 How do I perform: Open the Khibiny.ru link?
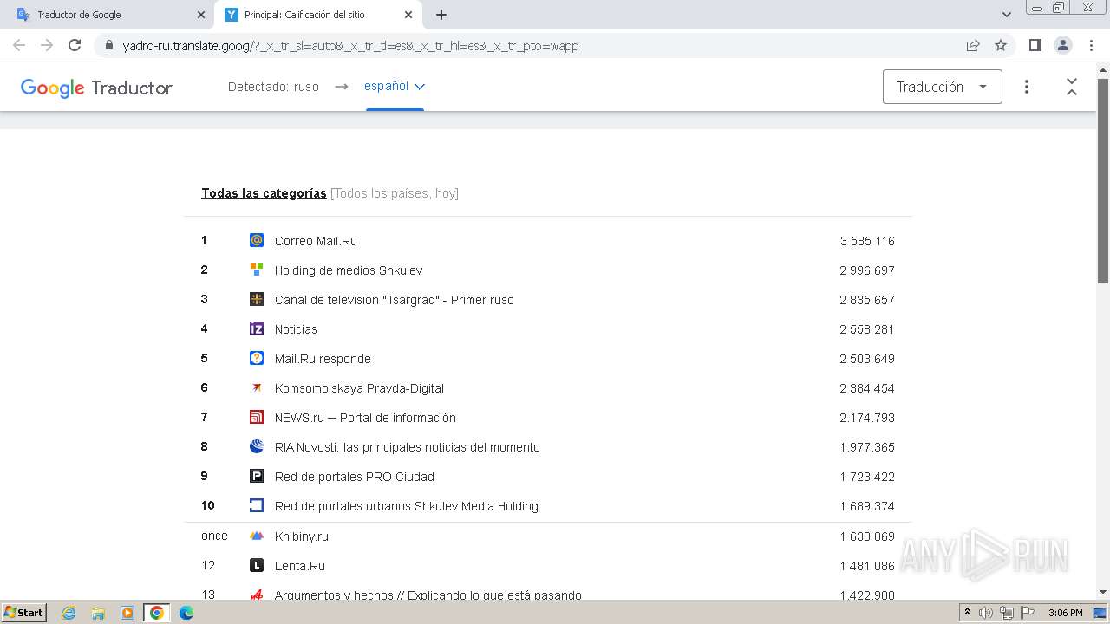tap(302, 536)
